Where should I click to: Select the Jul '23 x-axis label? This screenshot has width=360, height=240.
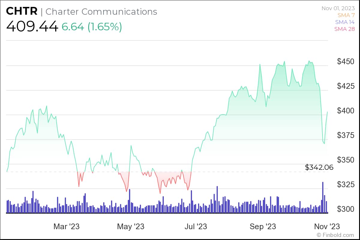(196, 226)
